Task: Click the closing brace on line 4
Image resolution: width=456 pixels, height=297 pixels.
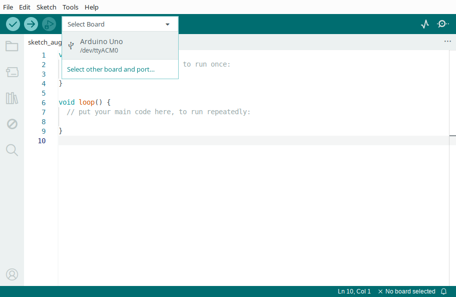Action: [x=61, y=84]
